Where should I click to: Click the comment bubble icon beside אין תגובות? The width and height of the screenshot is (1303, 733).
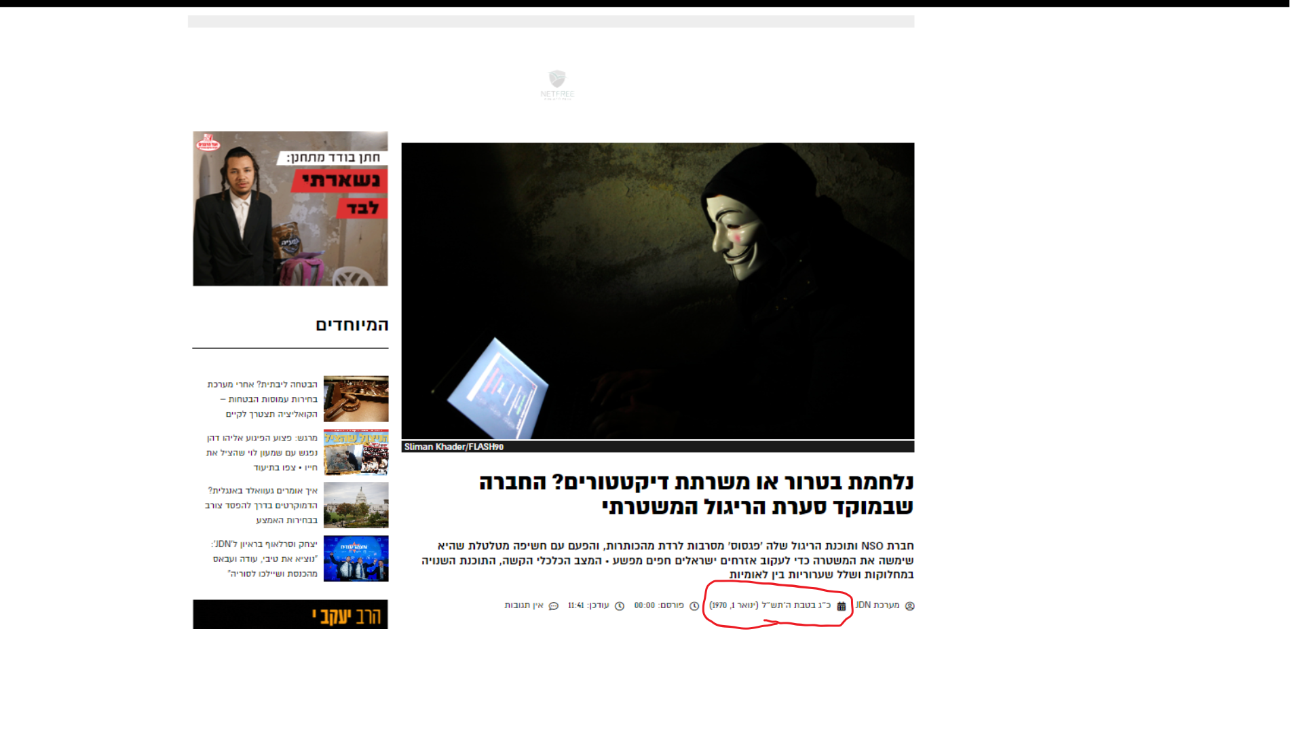pyautogui.click(x=554, y=606)
